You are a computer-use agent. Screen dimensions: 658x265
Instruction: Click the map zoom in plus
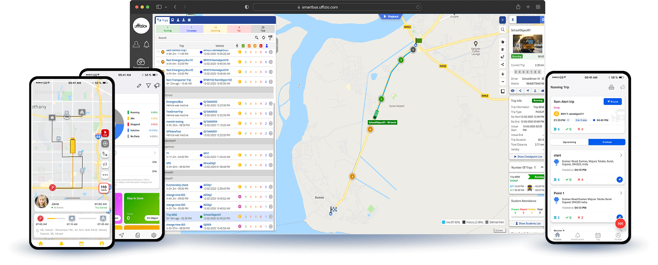[x=503, y=74]
